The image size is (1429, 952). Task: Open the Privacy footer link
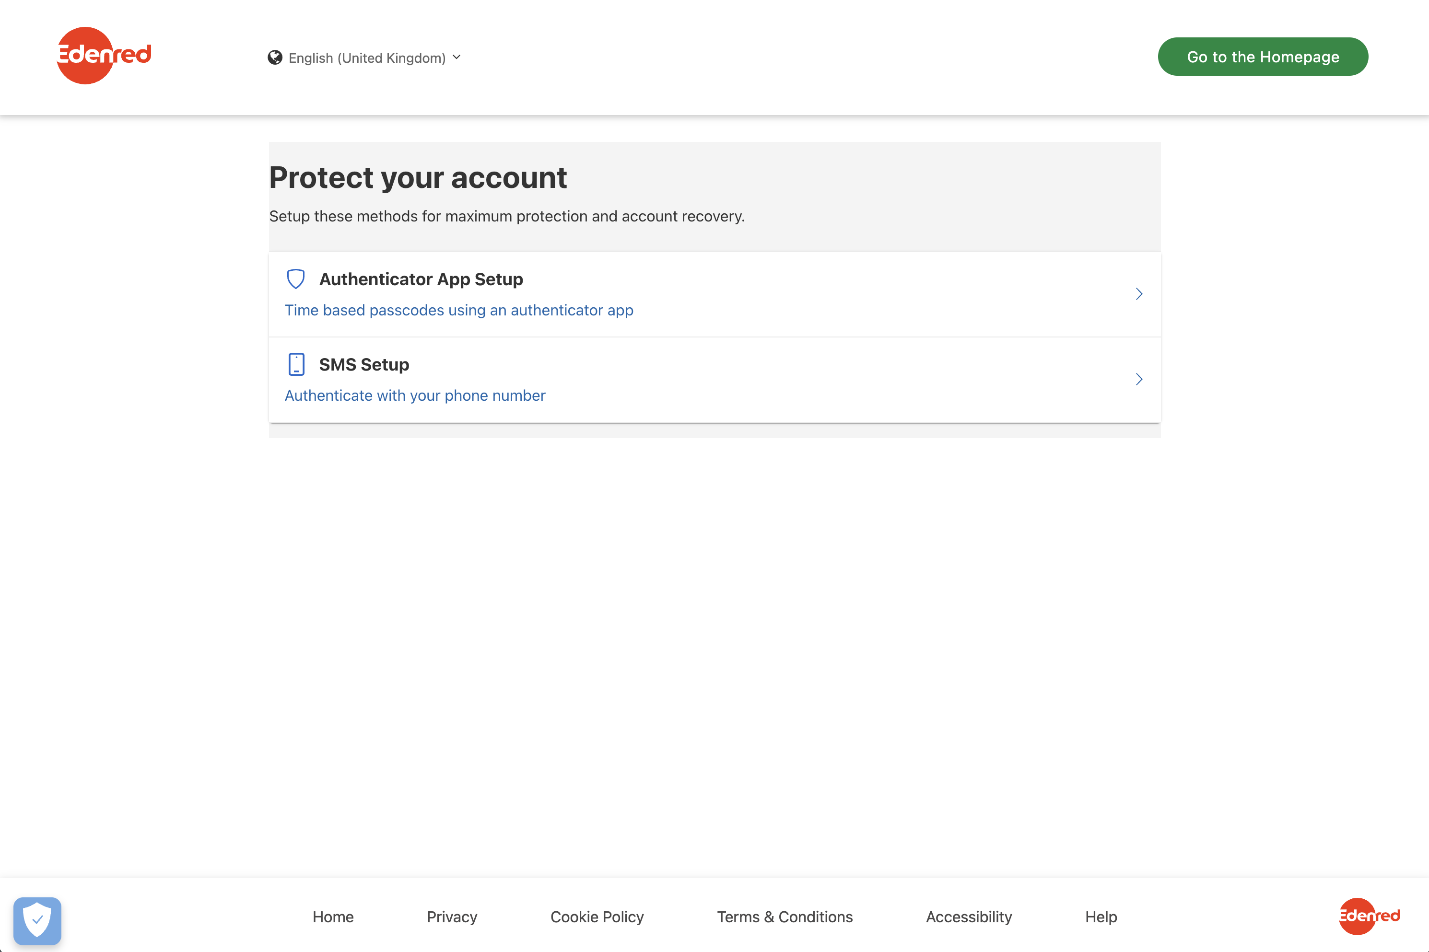452,917
